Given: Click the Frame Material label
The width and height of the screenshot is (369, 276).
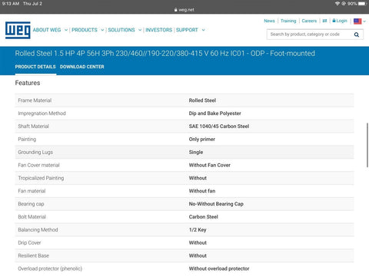Looking at the screenshot, I should [x=35, y=100].
